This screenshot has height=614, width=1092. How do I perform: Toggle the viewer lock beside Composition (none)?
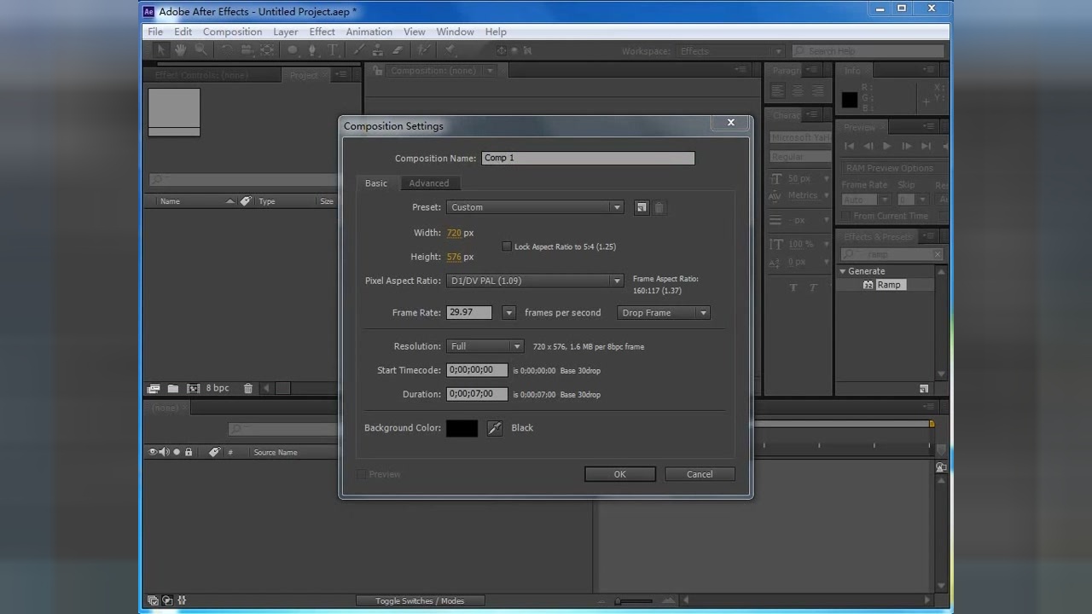[x=378, y=71]
